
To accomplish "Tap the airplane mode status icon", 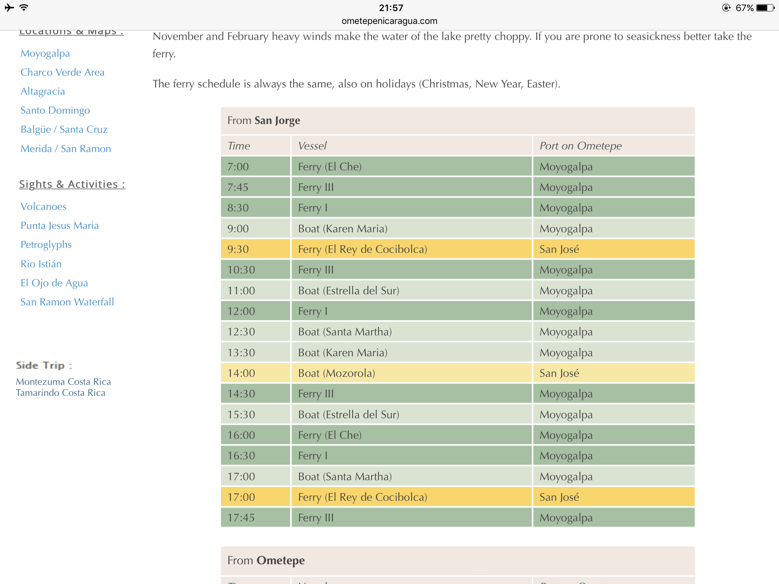I will 9,8.
